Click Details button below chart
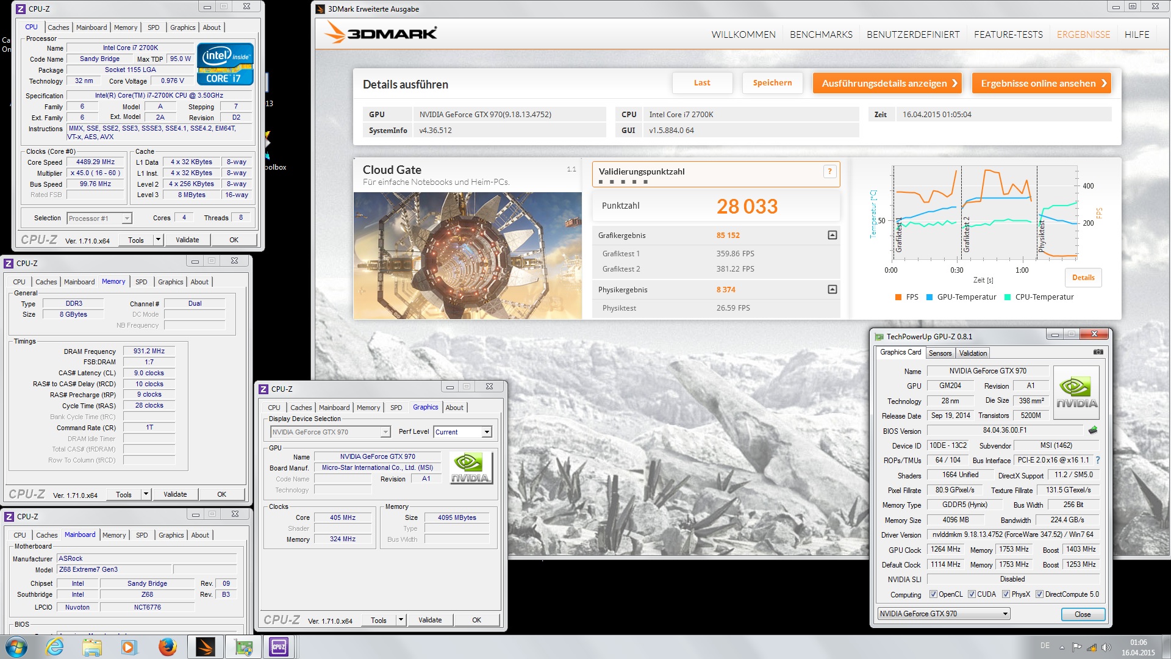 1083,278
